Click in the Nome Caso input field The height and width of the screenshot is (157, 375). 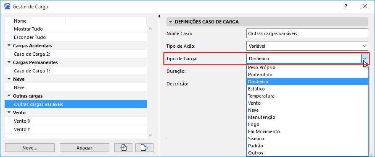coord(307,33)
